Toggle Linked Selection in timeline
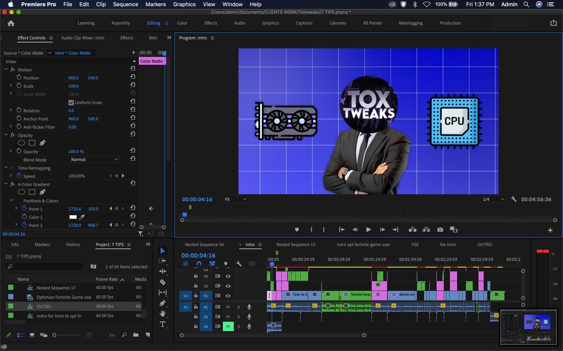This screenshot has width=563, height=351. (x=212, y=264)
